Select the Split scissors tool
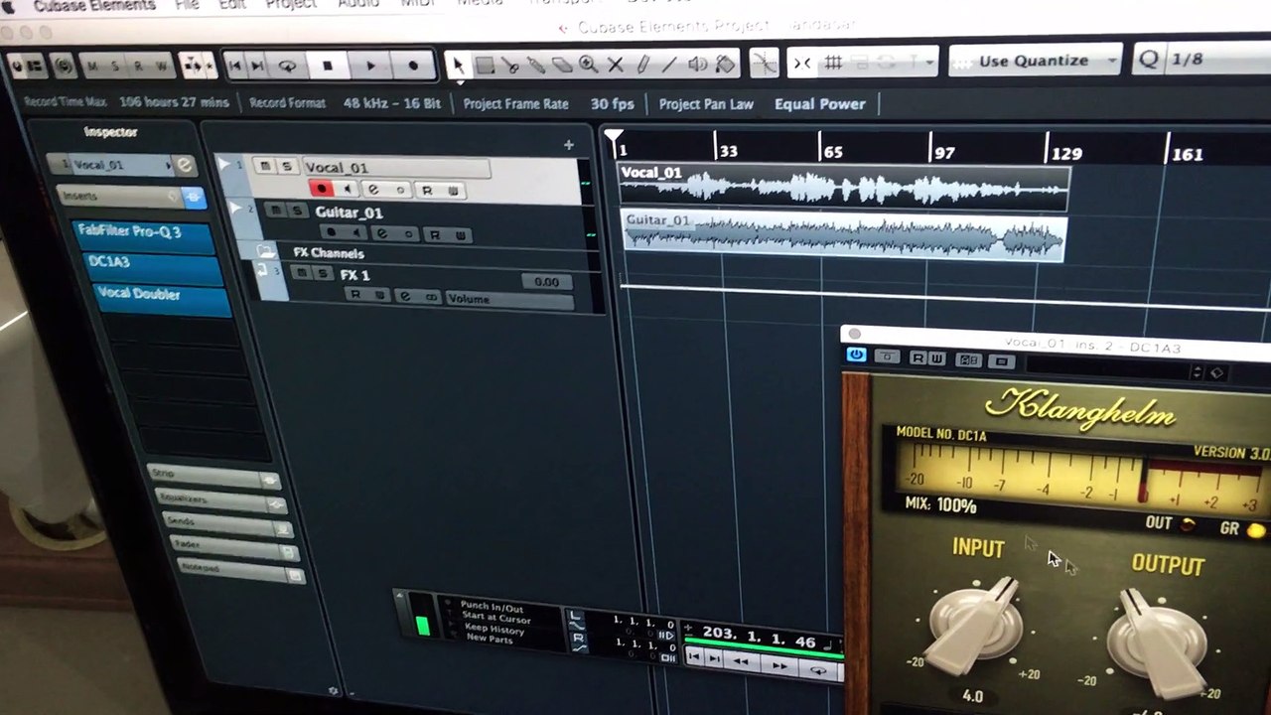This screenshot has height=715, width=1271. [x=510, y=65]
